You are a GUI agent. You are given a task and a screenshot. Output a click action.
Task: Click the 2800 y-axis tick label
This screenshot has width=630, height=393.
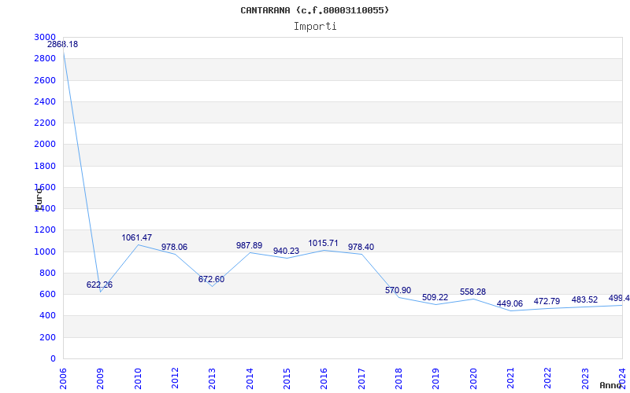point(45,58)
